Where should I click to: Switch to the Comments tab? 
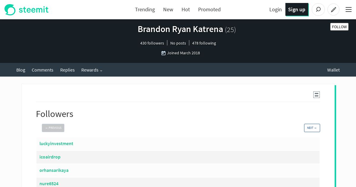(x=42, y=70)
